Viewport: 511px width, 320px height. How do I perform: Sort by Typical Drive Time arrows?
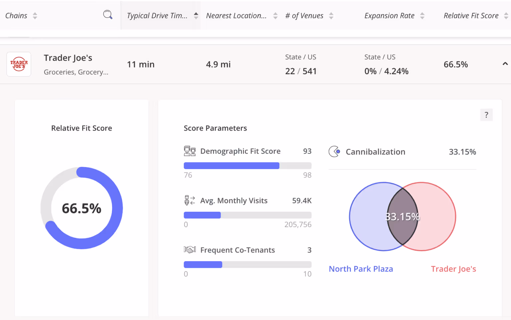click(x=196, y=16)
